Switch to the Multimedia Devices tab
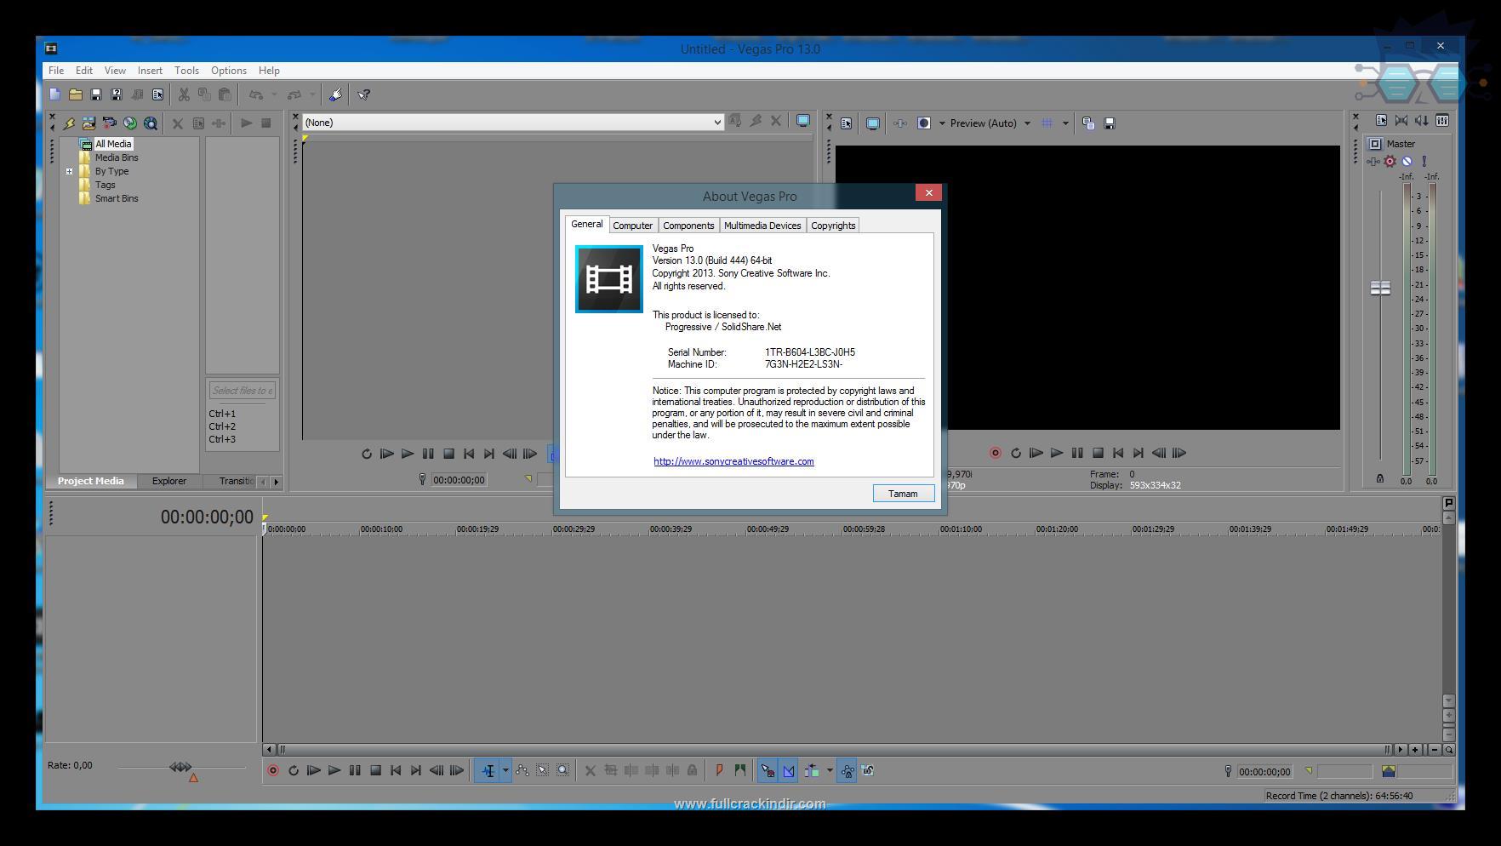This screenshot has width=1501, height=846. tap(762, 226)
